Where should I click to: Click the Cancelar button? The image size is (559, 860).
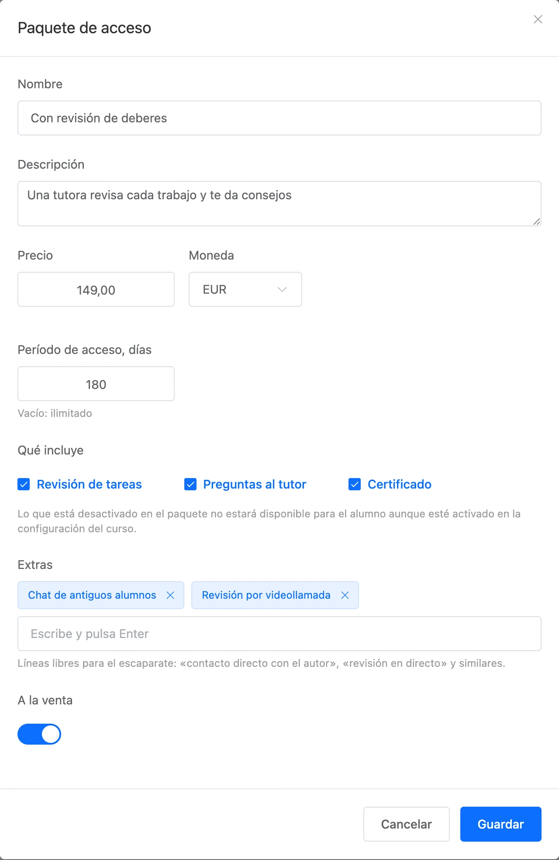tap(407, 824)
